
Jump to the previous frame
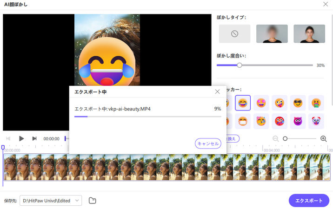pyautogui.click(x=8, y=138)
